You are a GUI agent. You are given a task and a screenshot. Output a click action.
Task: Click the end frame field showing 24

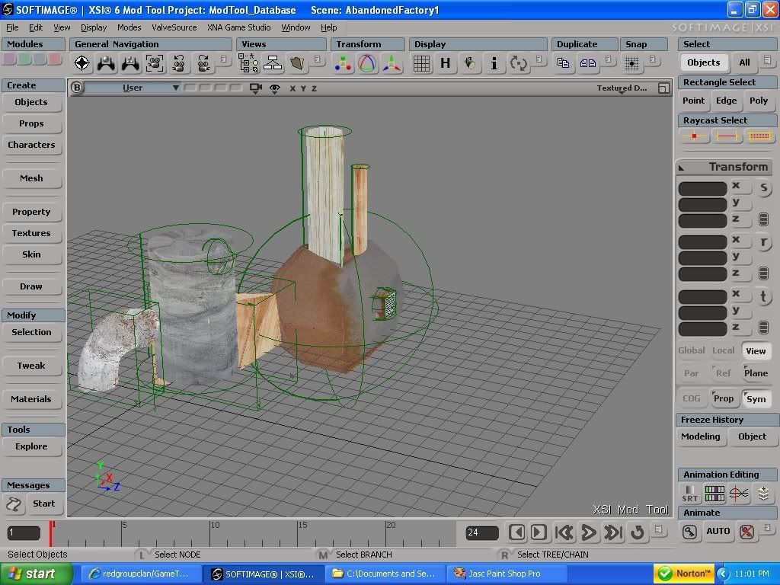click(482, 532)
